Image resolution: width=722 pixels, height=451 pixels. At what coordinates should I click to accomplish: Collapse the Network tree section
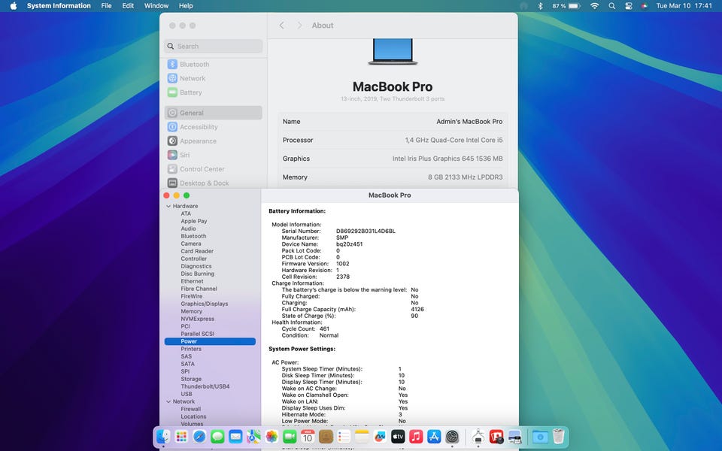coord(168,401)
